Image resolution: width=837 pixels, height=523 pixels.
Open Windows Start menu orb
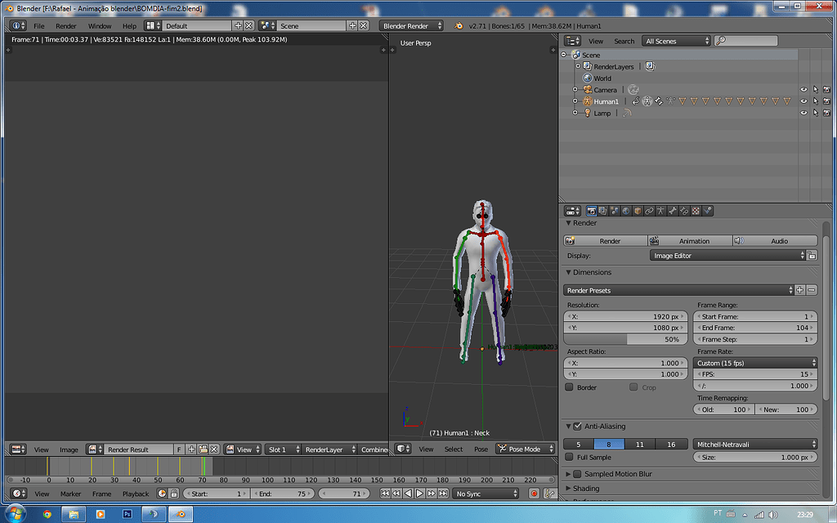click(15, 514)
